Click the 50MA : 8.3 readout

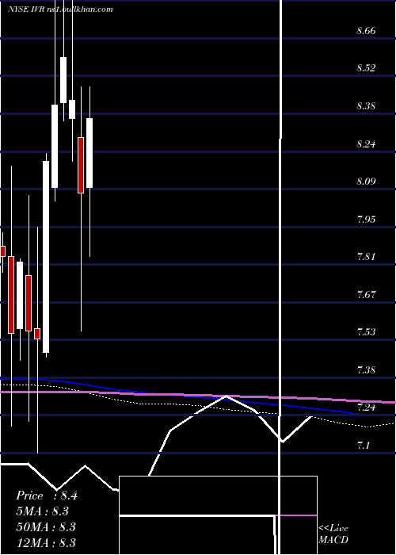click(46, 527)
